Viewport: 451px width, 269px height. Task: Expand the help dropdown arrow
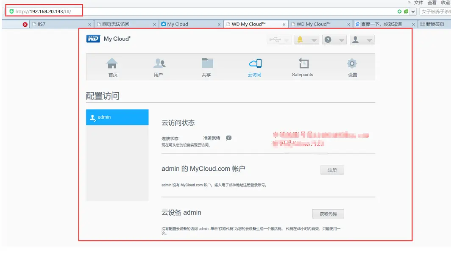pos(342,40)
